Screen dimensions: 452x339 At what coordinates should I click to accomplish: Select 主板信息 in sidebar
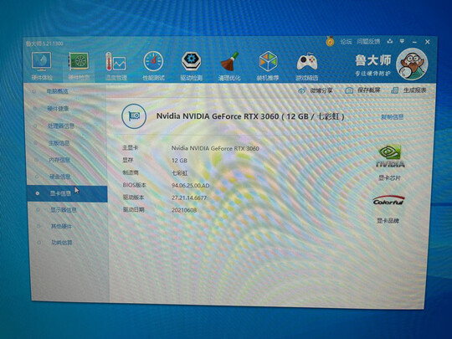tap(59, 143)
